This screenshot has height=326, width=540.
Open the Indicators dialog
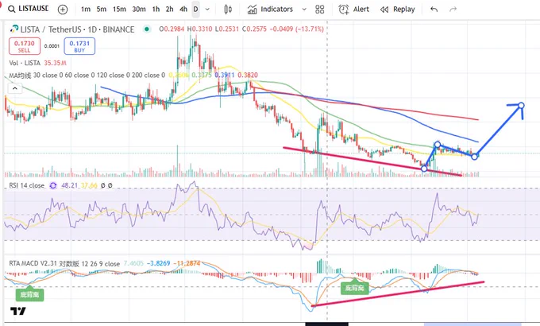point(270,10)
